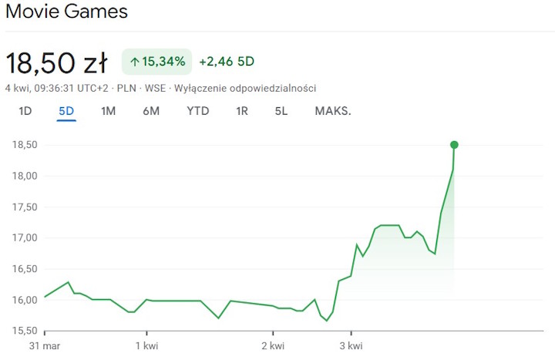Switch chart to the YTD range
The height and width of the screenshot is (360, 555).
pyautogui.click(x=197, y=111)
